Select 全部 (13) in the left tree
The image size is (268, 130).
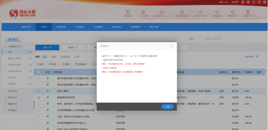17,52
